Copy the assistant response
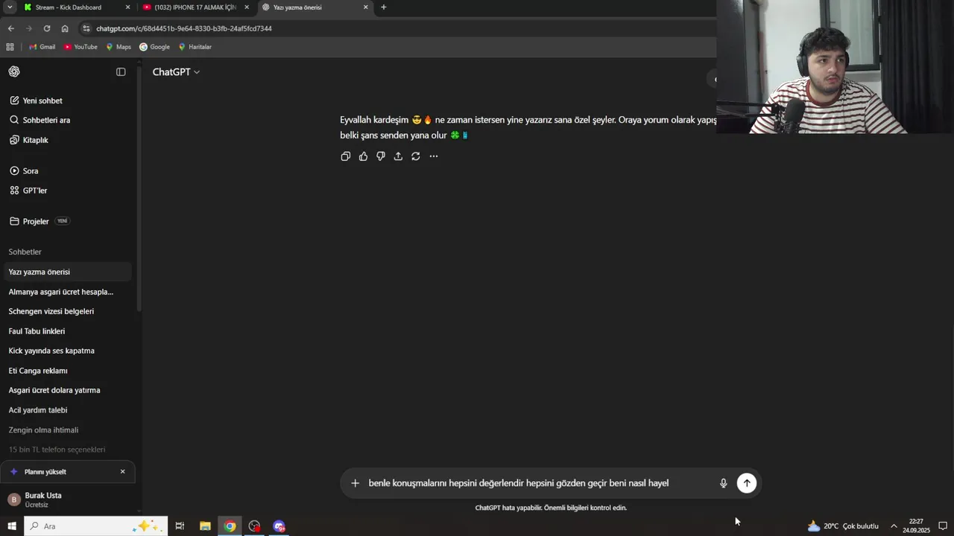Image resolution: width=954 pixels, height=536 pixels. tap(346, 156)
